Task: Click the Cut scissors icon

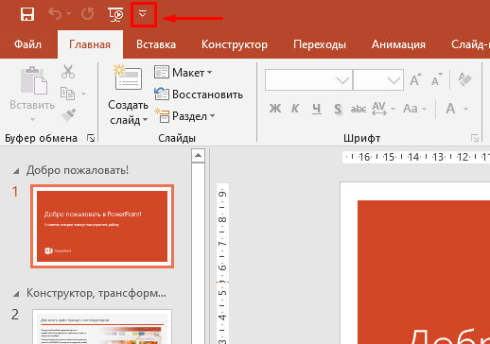Action: coord(68,72)
